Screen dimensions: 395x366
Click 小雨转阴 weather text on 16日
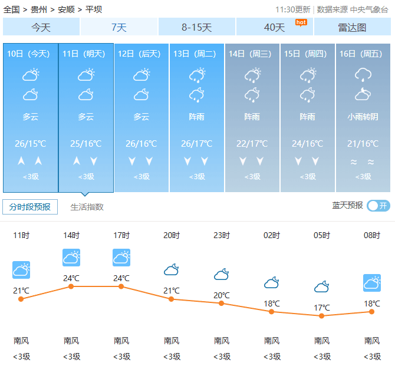[x=363, y=117]
